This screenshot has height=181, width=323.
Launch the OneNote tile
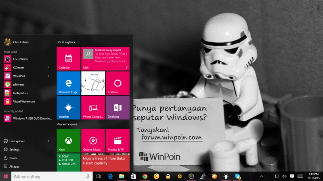[x=117, y=108]
